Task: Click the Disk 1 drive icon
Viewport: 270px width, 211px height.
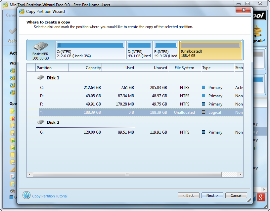Action: (40, 77)
